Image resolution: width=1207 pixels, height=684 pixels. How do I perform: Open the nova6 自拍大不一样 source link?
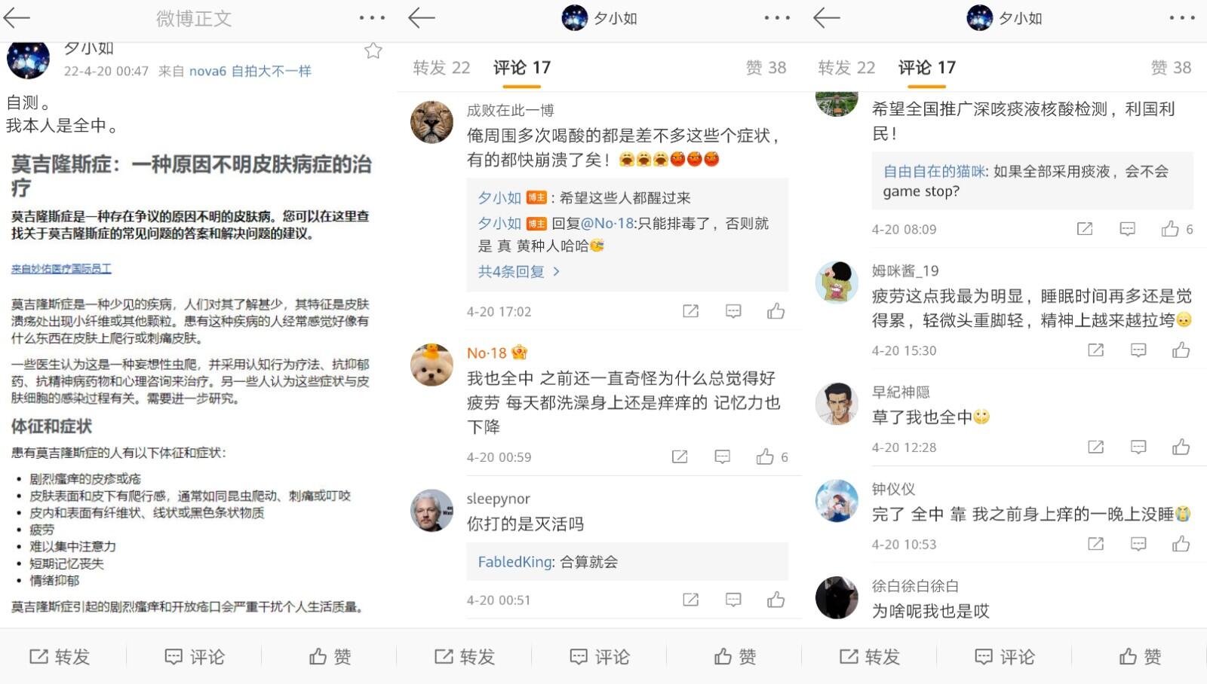(250, 71)
